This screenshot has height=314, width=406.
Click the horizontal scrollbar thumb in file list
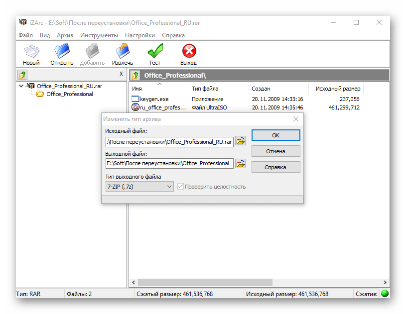(205, 282)
